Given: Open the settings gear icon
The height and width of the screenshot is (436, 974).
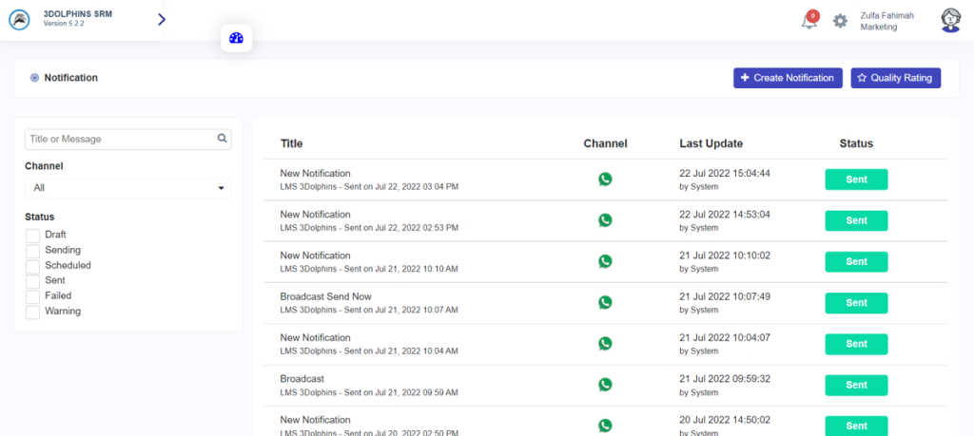Looking at the screenshot, I should (840, 21).
